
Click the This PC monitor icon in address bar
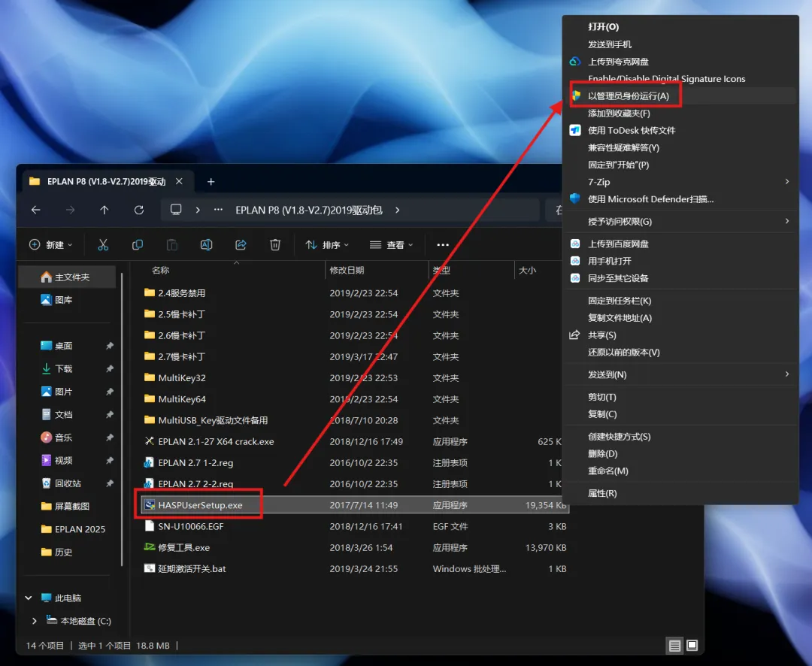(x=176, y=210)
